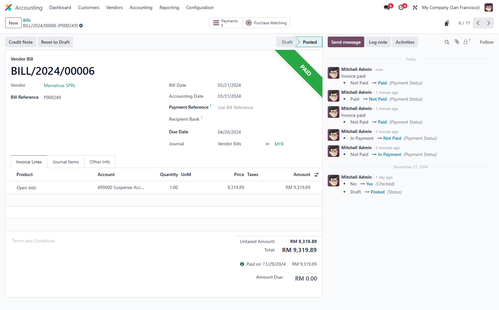
Task: Click the gear icon next to BILL/2024/00006
Action: pyautogui.click(x=81, y=26)
